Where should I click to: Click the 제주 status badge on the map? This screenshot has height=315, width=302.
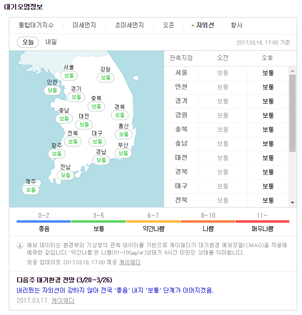31,189
